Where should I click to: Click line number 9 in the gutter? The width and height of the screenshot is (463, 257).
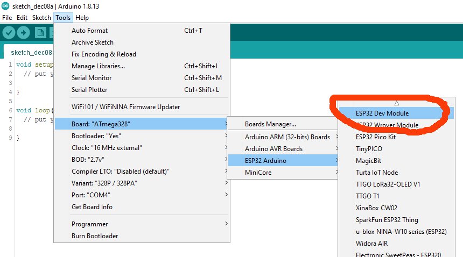click(10, 137)
